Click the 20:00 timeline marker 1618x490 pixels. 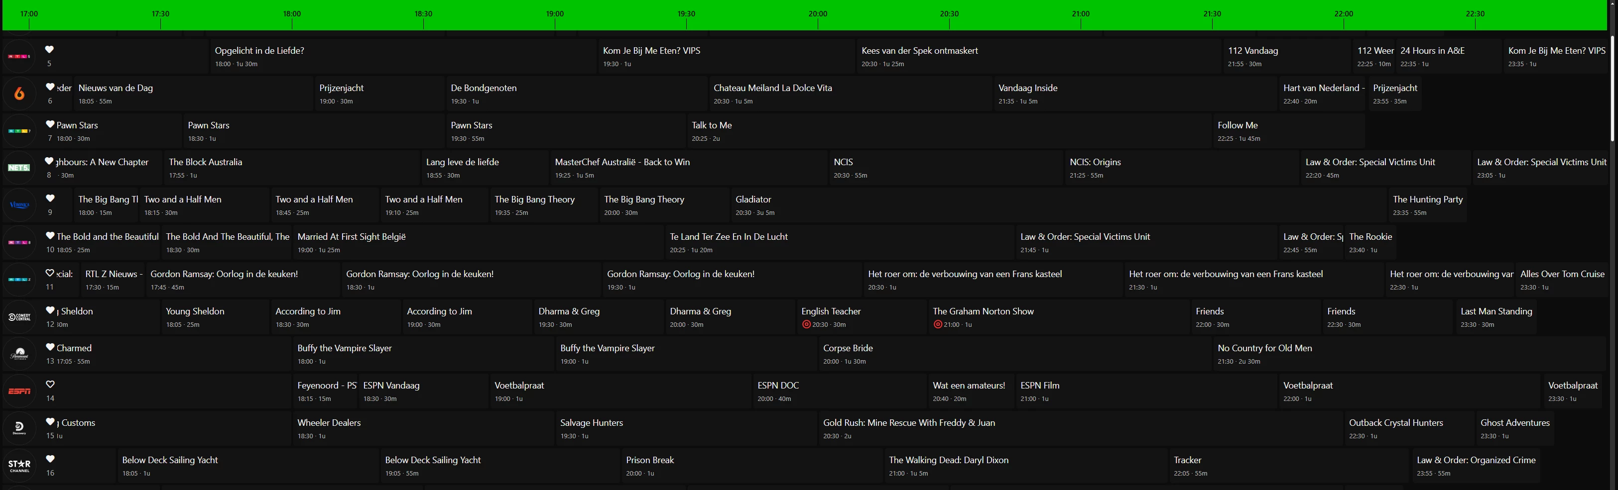coord(818,14)
